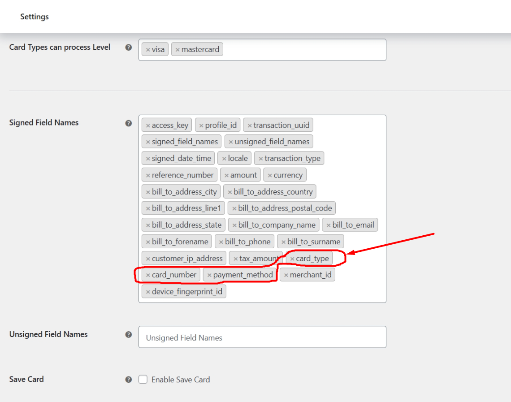Click the Enable Save Card label
Viewport: 511px width, 402px height.
180,380
